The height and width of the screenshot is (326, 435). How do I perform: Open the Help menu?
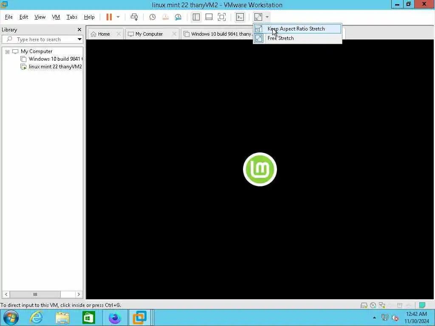89,17
